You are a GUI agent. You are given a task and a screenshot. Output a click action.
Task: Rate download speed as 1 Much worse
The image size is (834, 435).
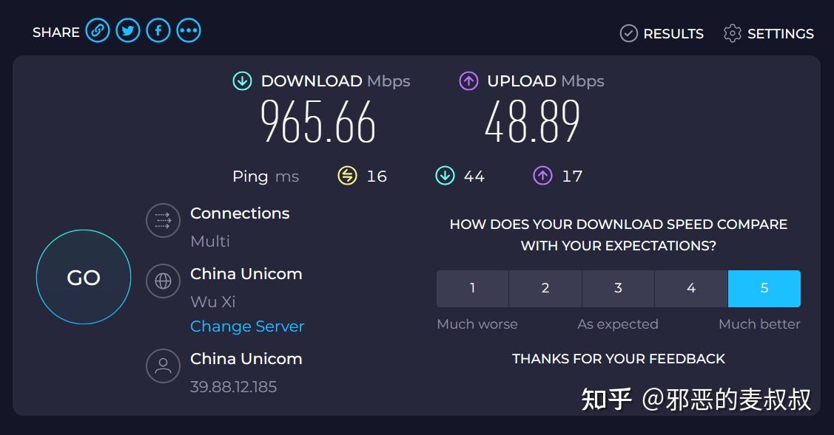pos(472,288)
